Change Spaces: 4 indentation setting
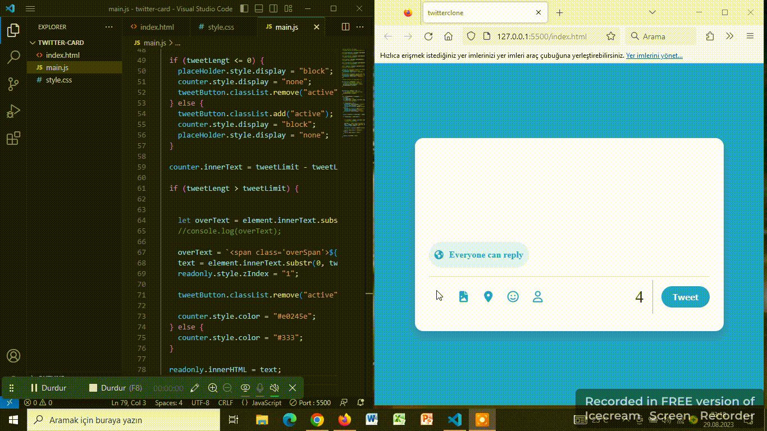Image resolution: width=767 pixels, height=431 pixels. pos(169,402)
